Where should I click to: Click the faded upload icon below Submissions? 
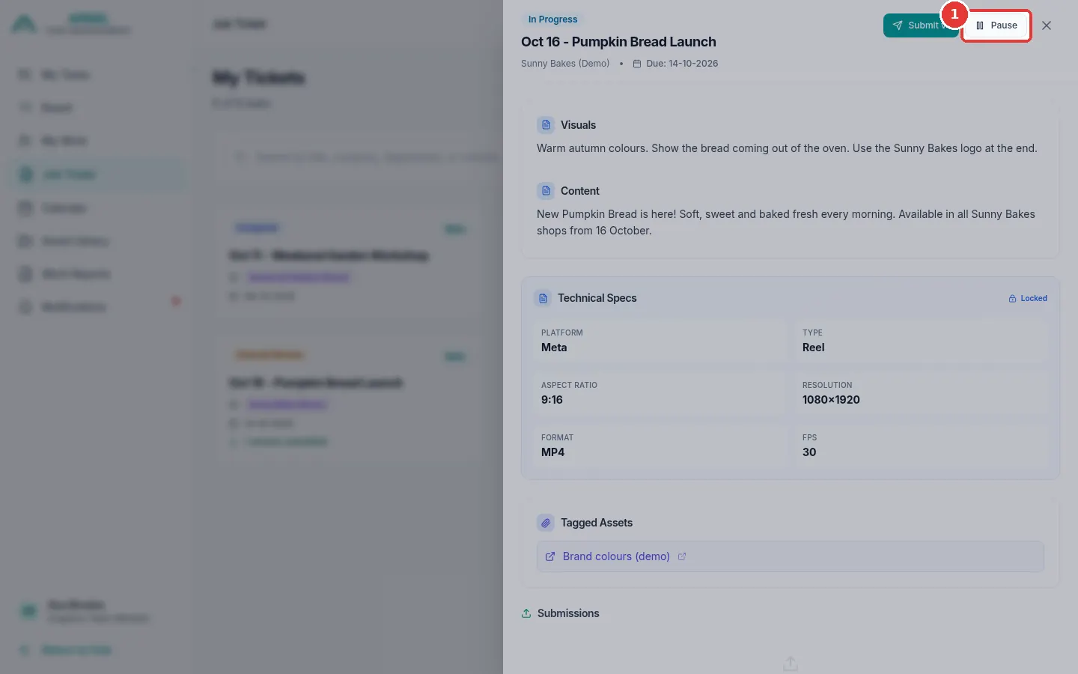791,664
